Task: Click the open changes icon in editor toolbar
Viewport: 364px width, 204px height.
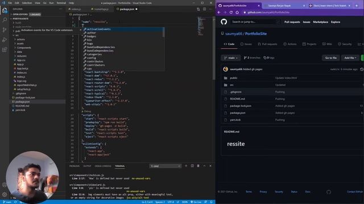Action: click(198, 9)
